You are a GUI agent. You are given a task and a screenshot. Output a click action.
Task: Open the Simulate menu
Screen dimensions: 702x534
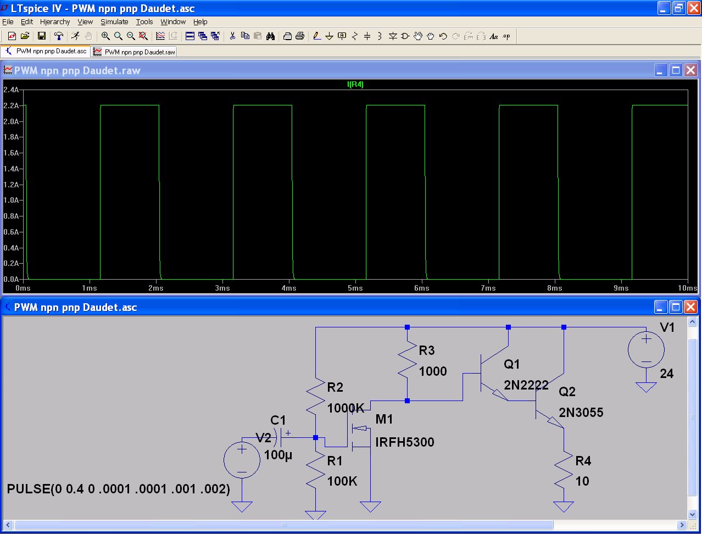click(114, 22)
